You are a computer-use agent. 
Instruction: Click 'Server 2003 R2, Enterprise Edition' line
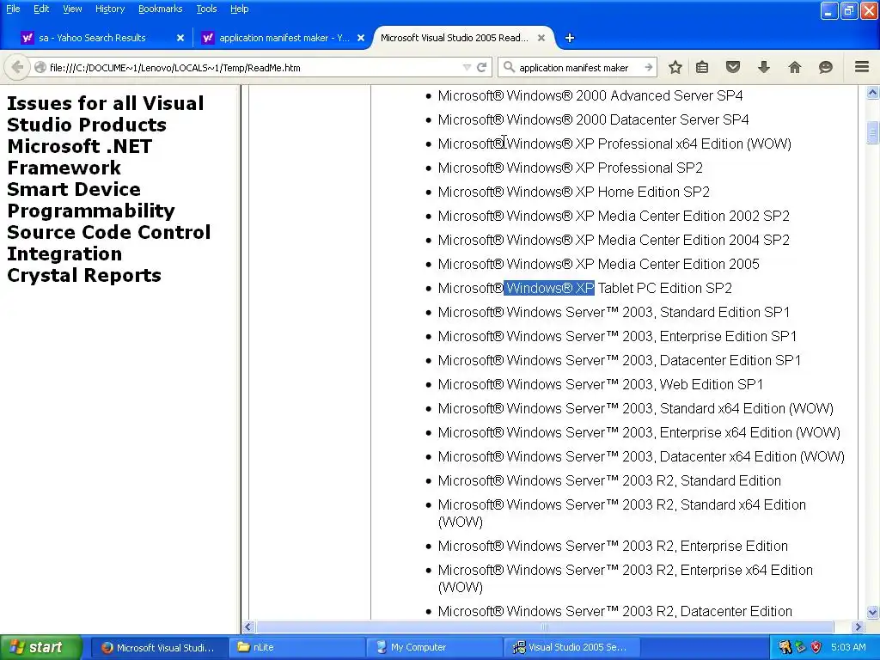(x=613, y=546)
